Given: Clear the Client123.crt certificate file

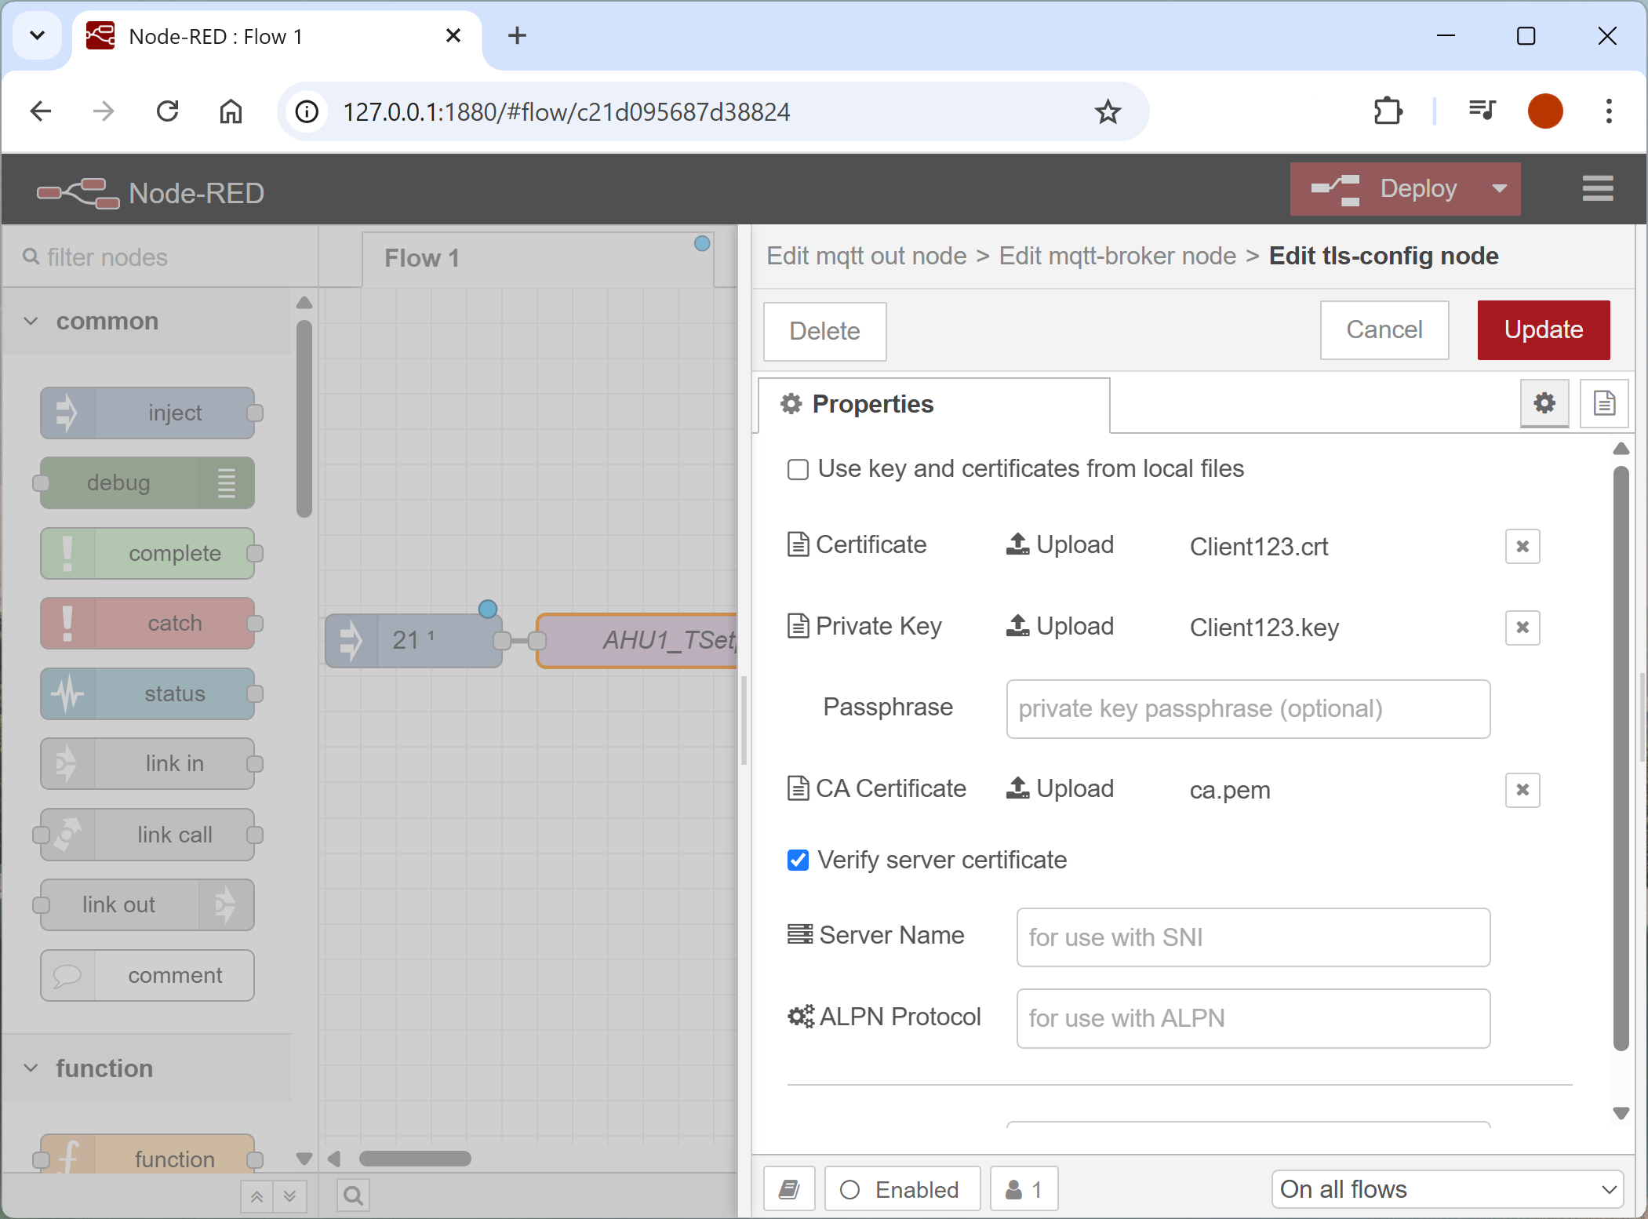Looking at the screenshot, I should click(x=1522, y=547).
